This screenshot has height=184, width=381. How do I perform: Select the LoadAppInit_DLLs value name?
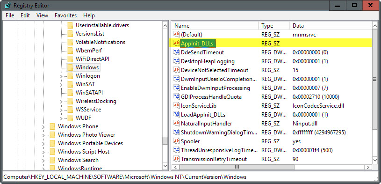(x=203, y=114)
